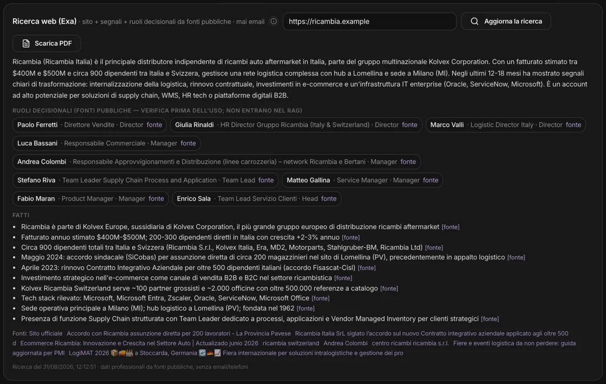Open the La Provincia Pavese source link
This screenshot has height=384, width=606.
178,333
